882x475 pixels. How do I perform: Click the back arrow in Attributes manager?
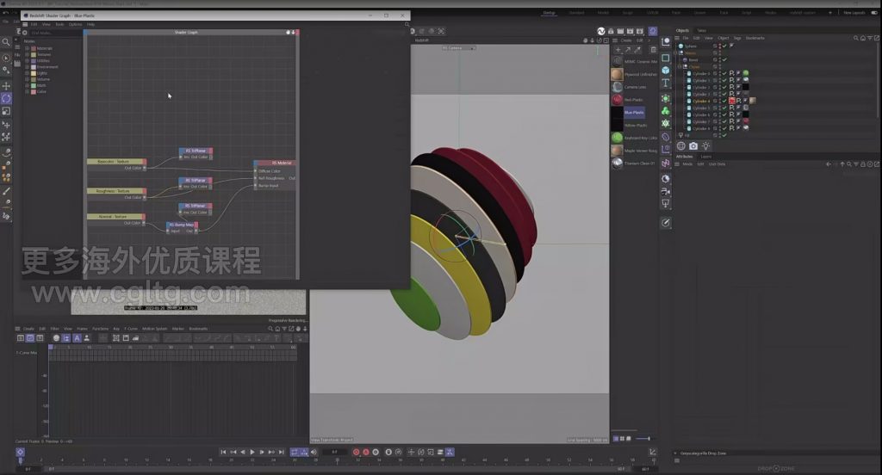pyautogui.click(x=828, y=164)
